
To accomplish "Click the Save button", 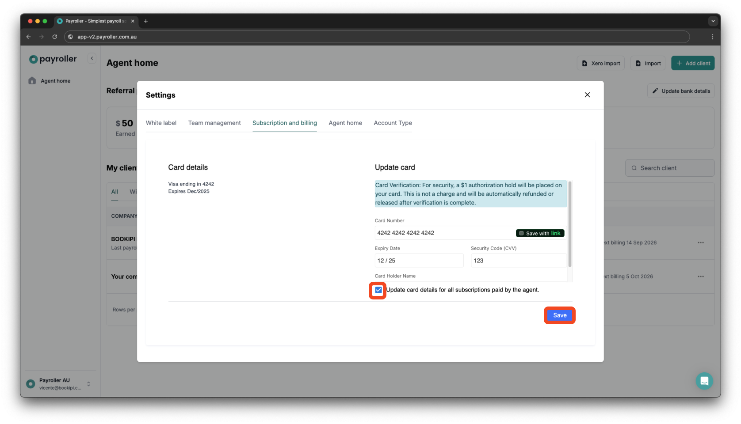I will 559,315.
